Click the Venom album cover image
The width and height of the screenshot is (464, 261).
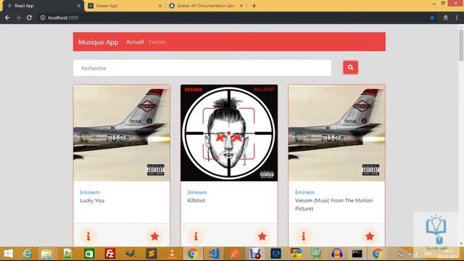(336, 133)
